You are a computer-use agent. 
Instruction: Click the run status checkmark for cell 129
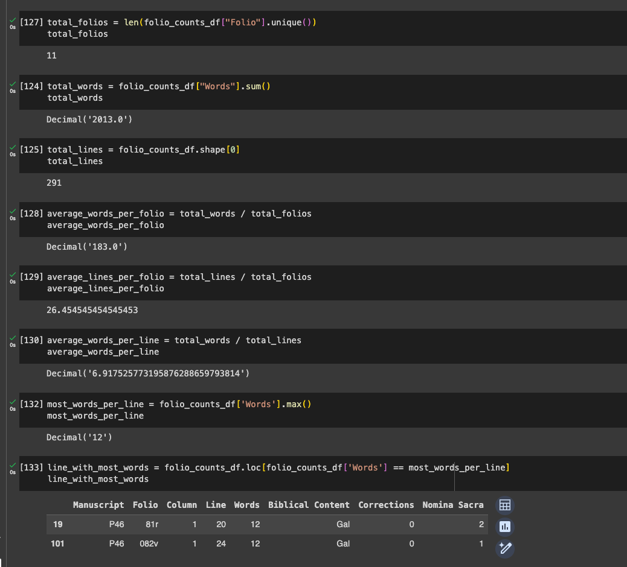point(13,276)
